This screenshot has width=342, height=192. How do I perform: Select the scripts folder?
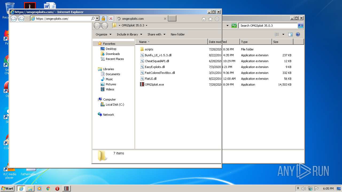coord(149,49)
